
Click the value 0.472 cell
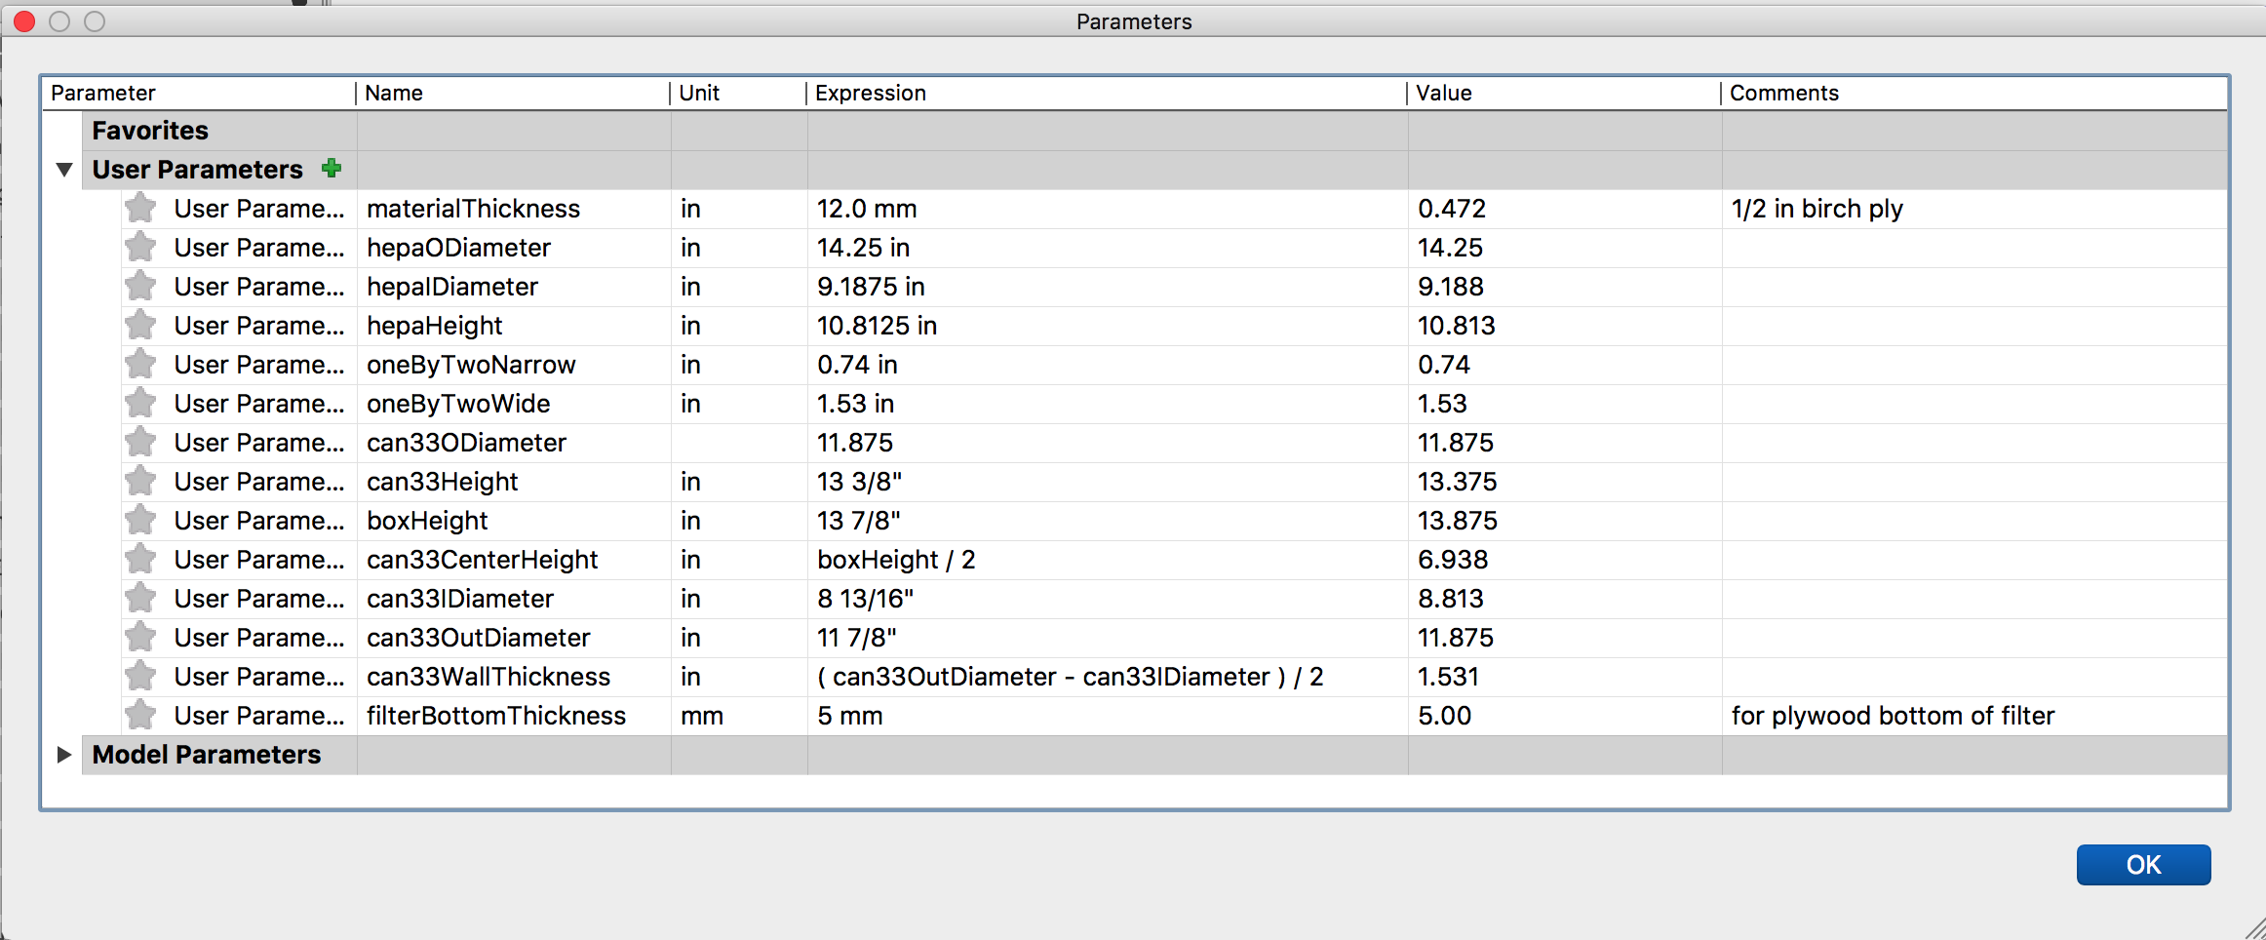pyautogui.click(x=1565, y=209)
